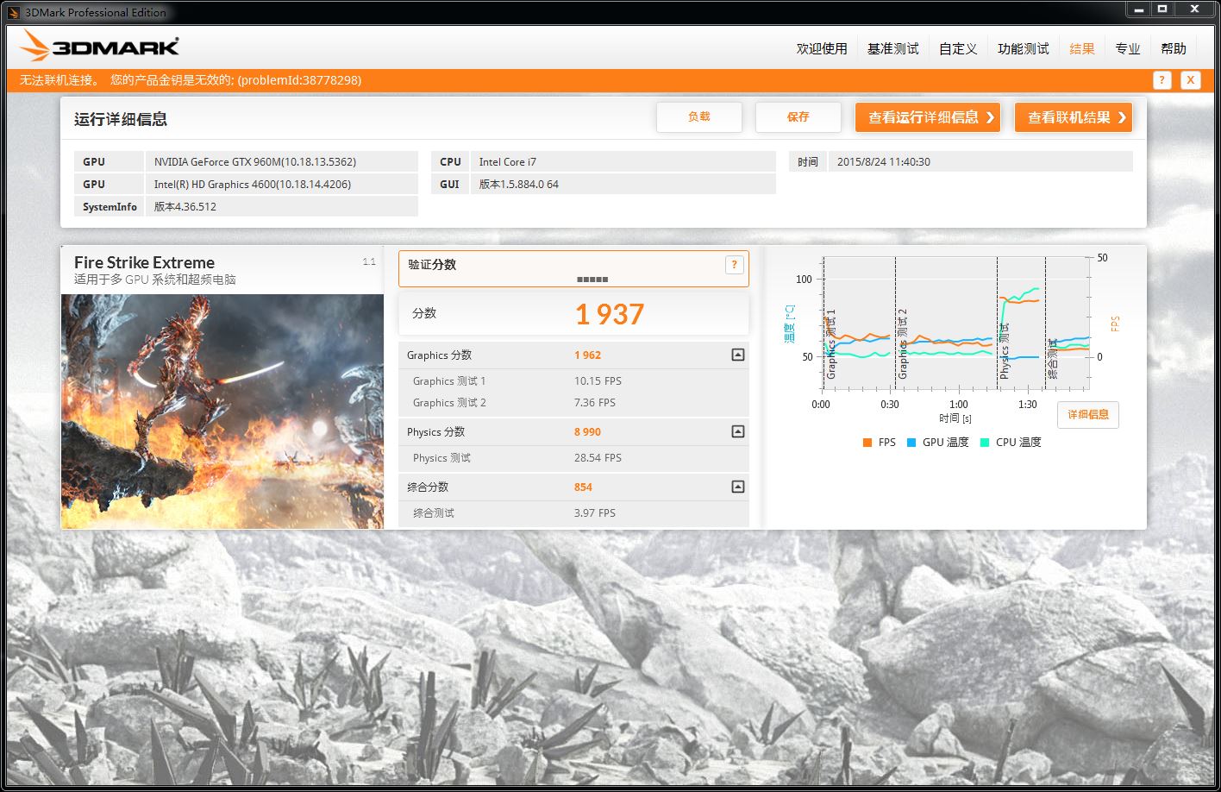
Task: Click the 负载 button
Action: click(x=699, y=117)
